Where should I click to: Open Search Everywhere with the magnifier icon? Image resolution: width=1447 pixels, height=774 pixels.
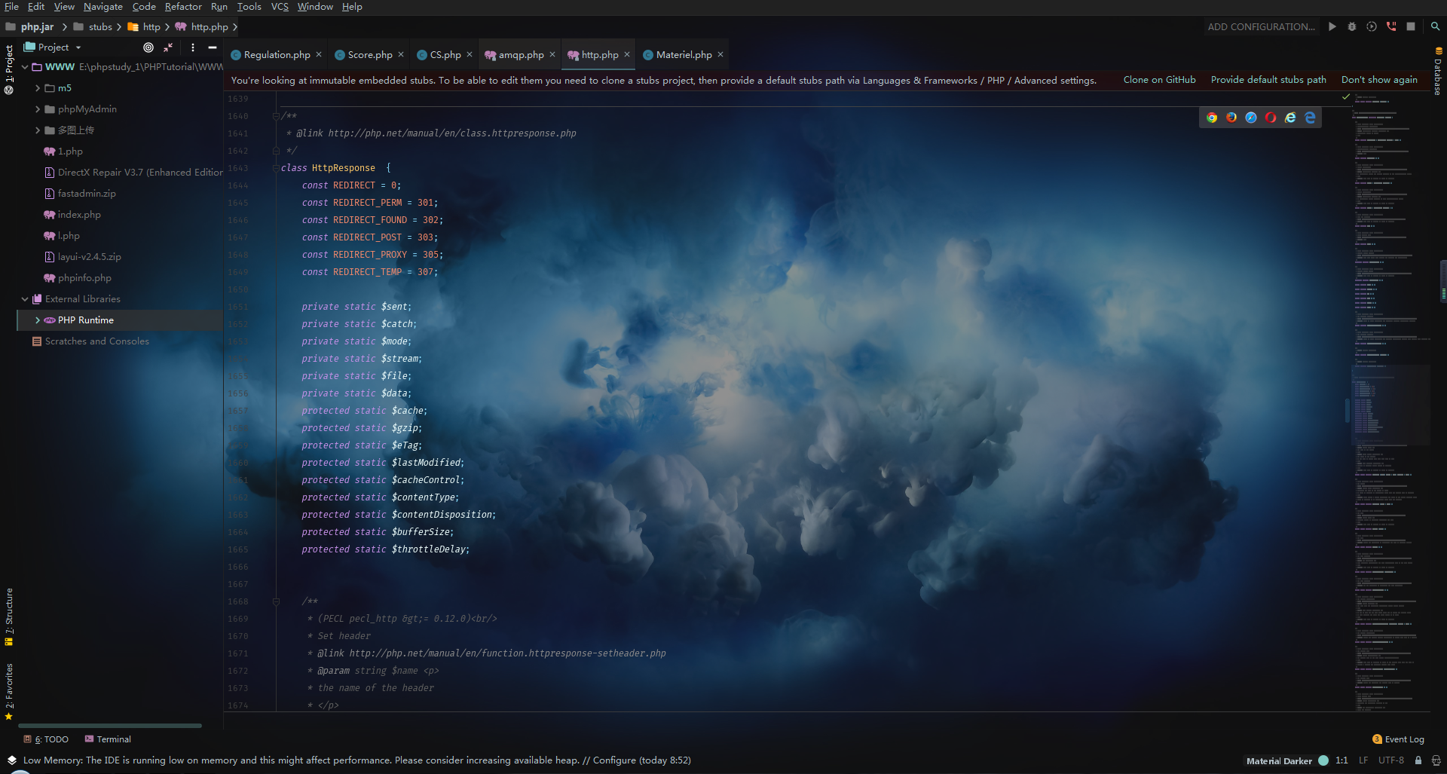(x=1435, y=26)
